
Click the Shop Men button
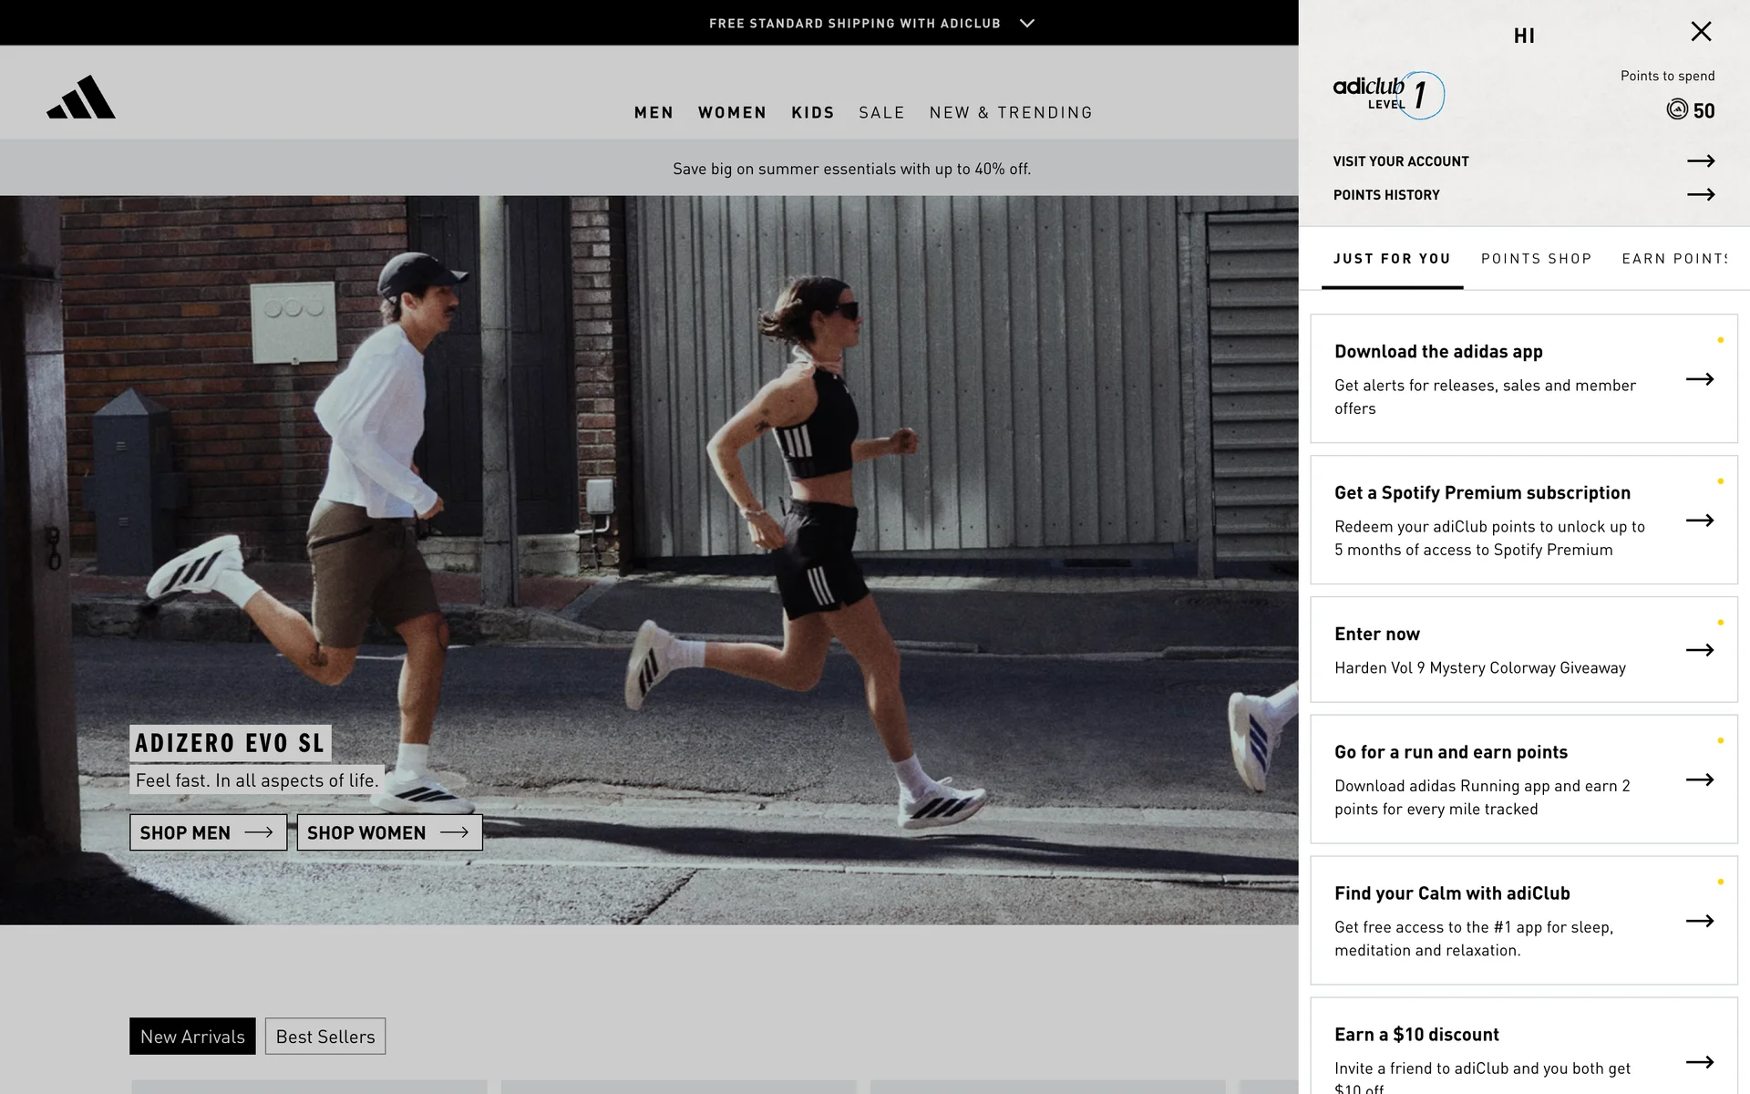[208, 832]
